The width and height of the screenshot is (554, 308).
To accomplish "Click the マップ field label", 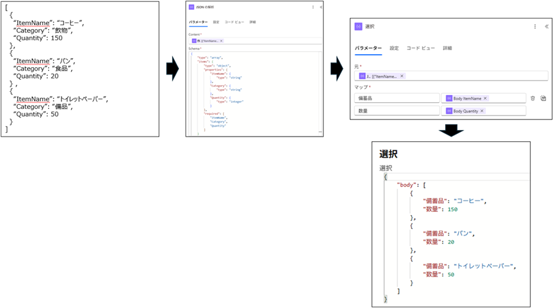I will [x=361, y=87].
